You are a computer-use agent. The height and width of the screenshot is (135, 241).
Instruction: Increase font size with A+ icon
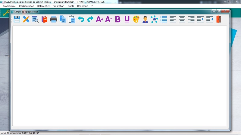[x=99, y=19]
